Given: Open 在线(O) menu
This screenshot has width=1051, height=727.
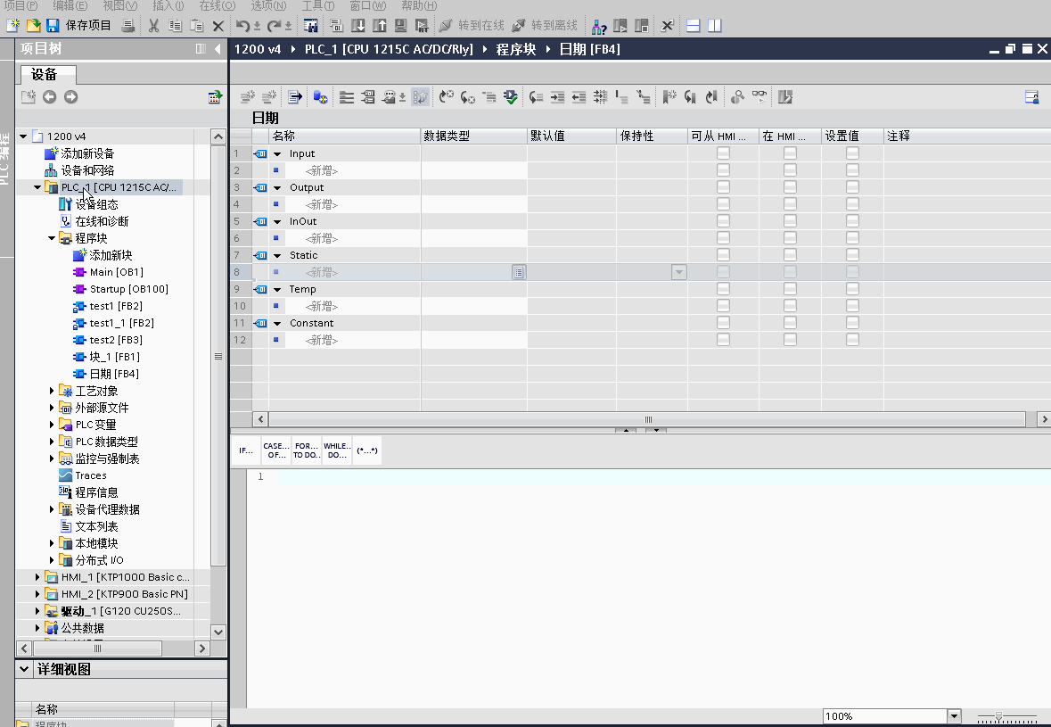Looking at the screenshot, I should pos(218,5).
